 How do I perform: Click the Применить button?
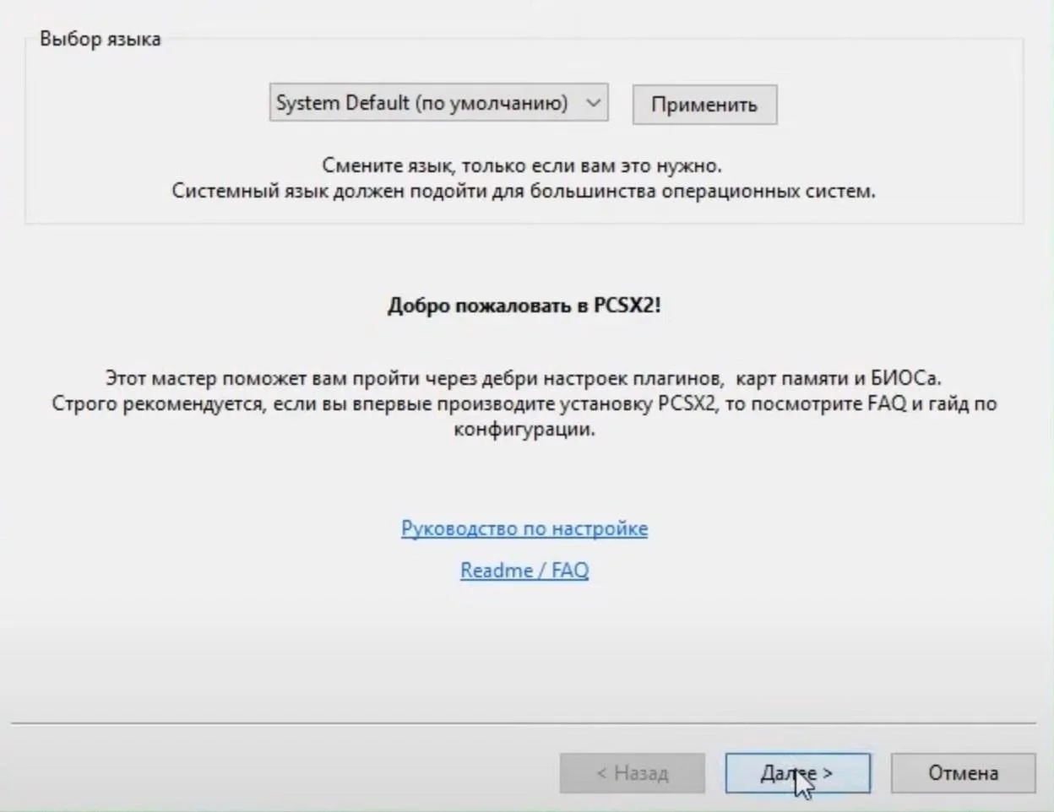tap(704, 105)
